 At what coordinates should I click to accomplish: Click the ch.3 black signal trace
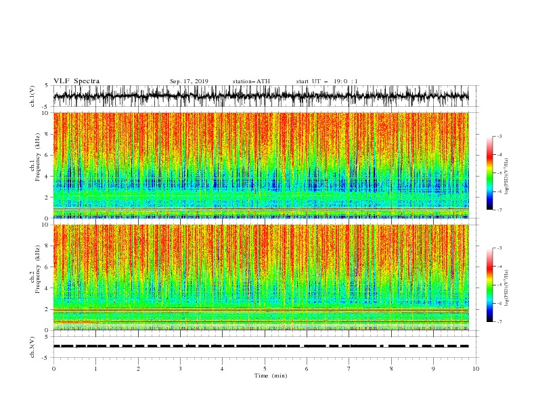[x=261, y=346]
